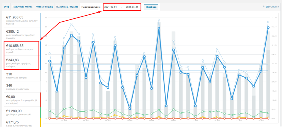Click the last dark blue net sales data point
The width and height of the screenshot is (282, 127).
[268, 27]
